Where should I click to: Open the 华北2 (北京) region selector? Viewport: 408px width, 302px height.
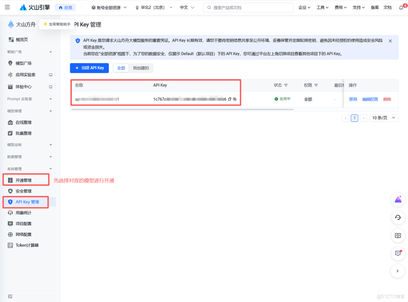point(153,7)
